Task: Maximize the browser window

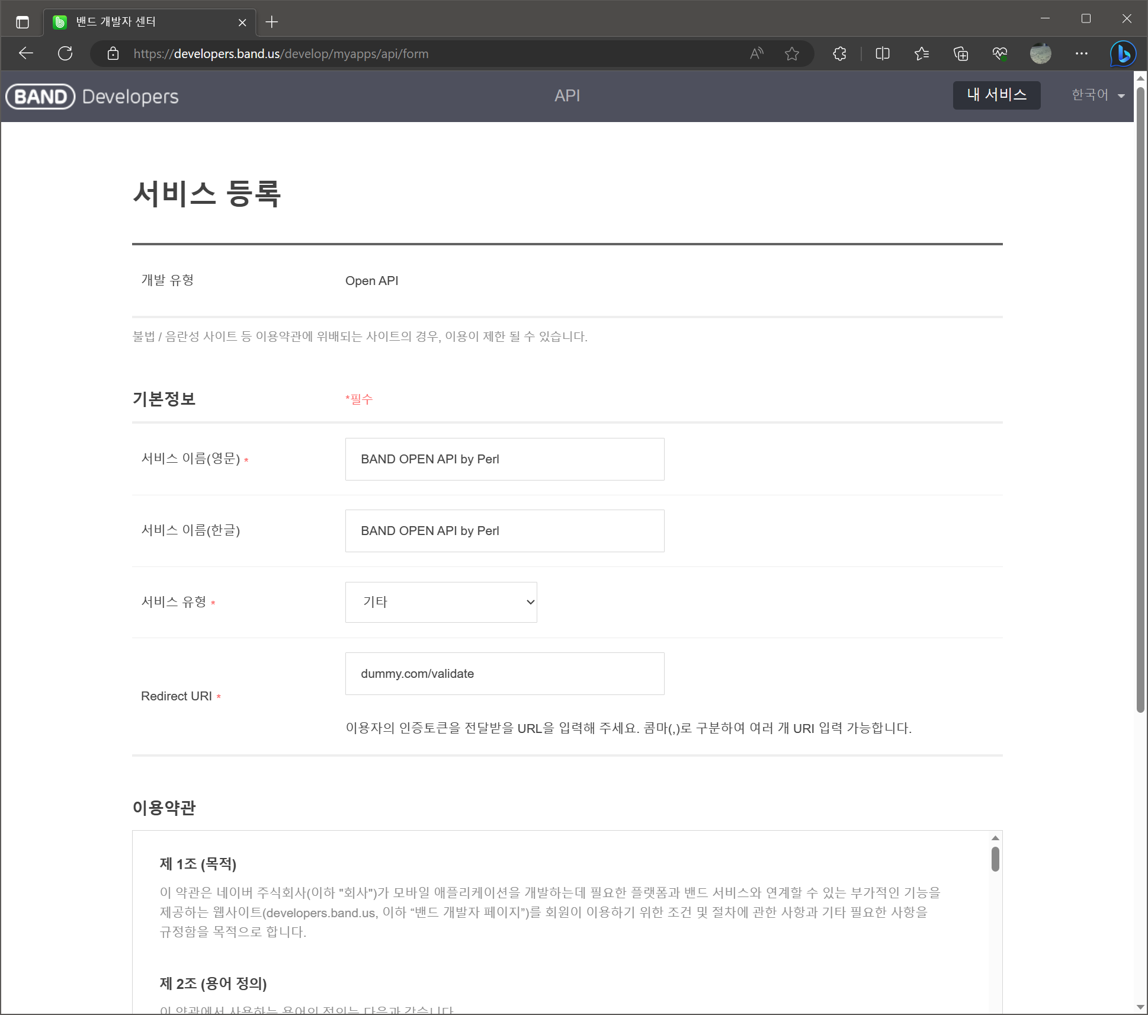Action: click(x=1086, y=19)
